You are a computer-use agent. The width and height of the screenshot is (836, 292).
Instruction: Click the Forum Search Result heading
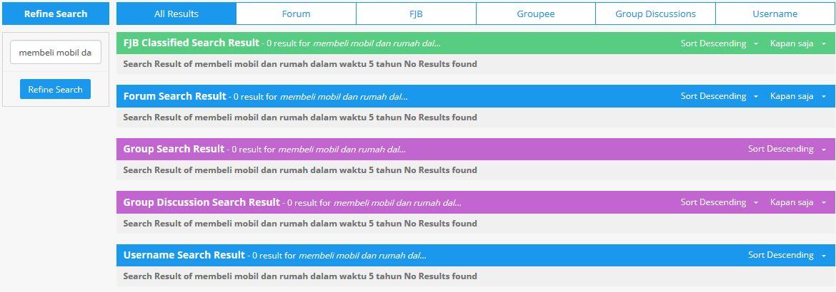[174, 96]
